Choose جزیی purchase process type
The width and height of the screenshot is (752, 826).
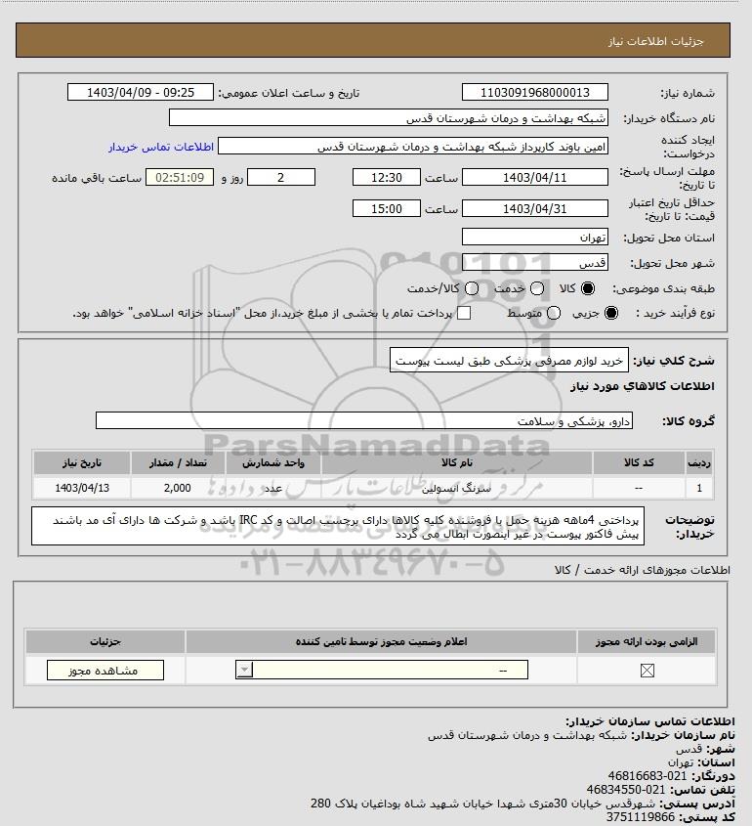tap(611, 313)
